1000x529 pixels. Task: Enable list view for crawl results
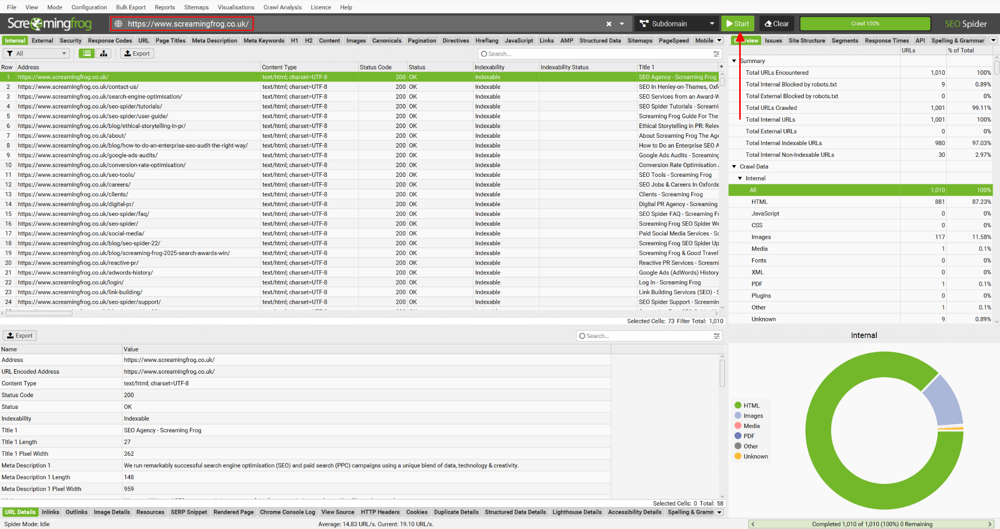click(86, 53)
